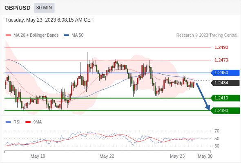The height and width of the screenshot is (163, 241).
Task: Click the MA 20 + Bollinger Bands legend label
Action: pos(36,35)
